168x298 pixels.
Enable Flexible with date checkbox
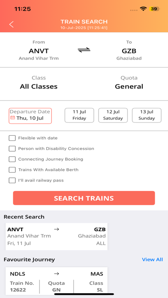click(12, 138)
